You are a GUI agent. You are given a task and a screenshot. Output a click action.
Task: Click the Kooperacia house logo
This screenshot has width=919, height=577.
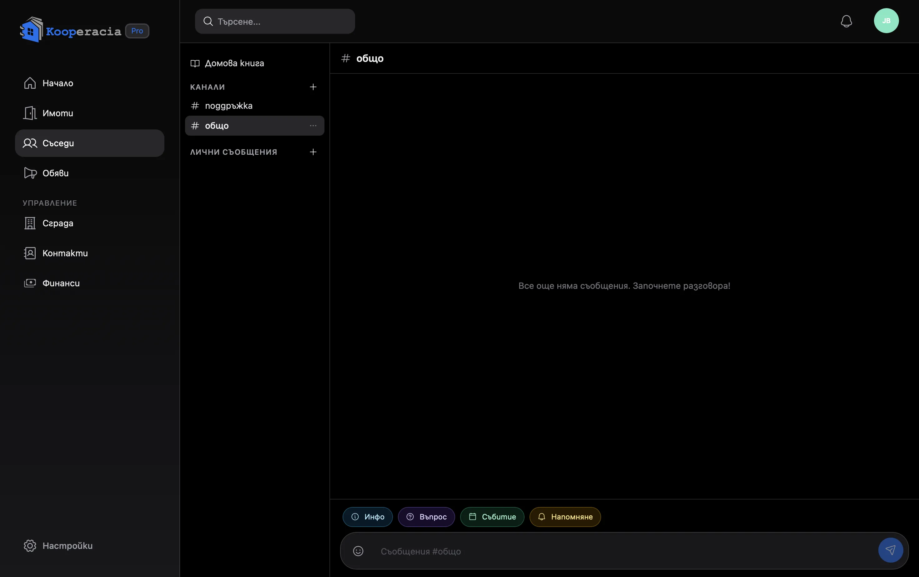click(x=31, y=30)
